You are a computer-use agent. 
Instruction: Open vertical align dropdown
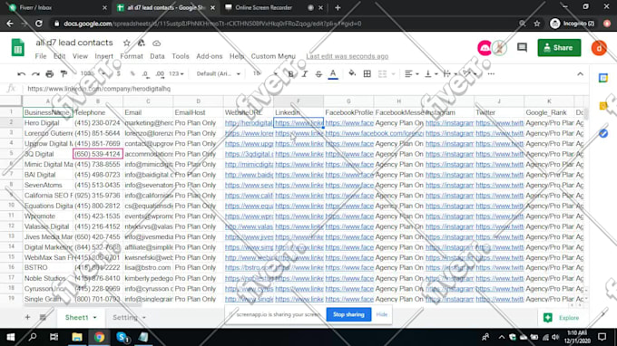coord(431,74)
